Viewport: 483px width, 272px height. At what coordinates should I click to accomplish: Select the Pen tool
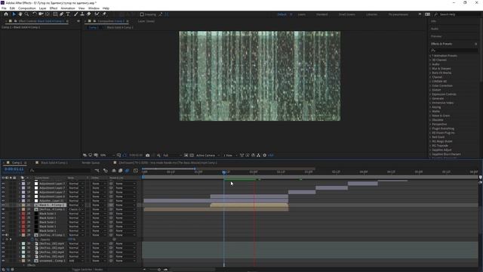point(62,14)
